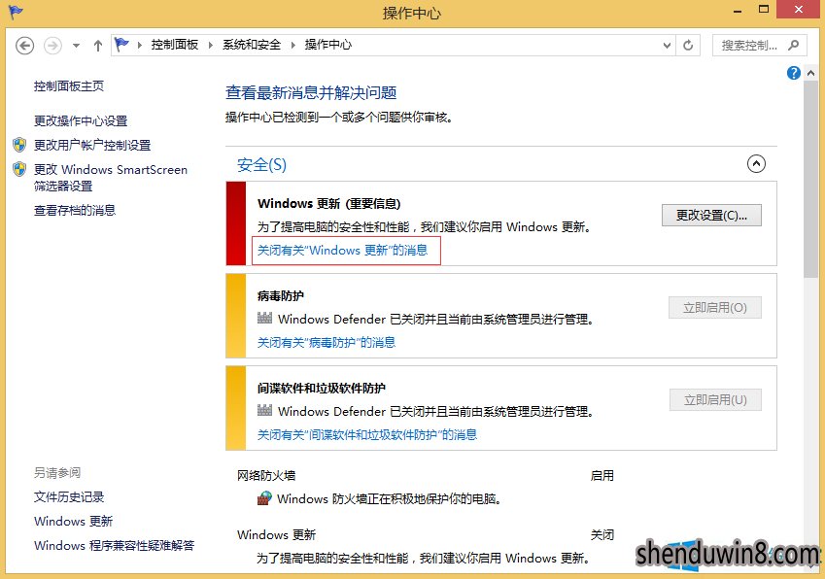Select 系统和安全 in the address breadcrumb
Image resolution: width=825 pixels, height=579 pixels.
(252, 45)
